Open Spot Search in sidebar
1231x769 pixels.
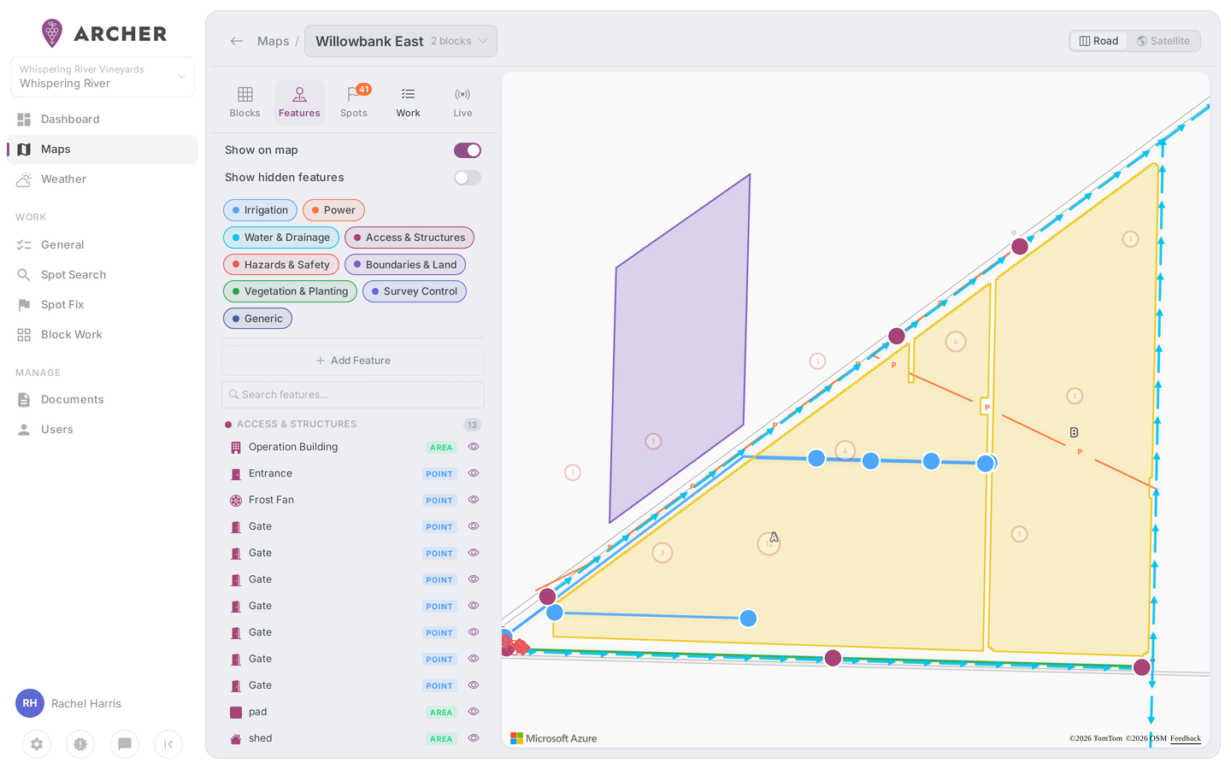pos(103,275)
